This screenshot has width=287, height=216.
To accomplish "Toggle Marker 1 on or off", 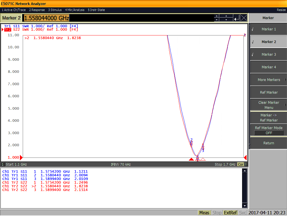I will [268, 29].
